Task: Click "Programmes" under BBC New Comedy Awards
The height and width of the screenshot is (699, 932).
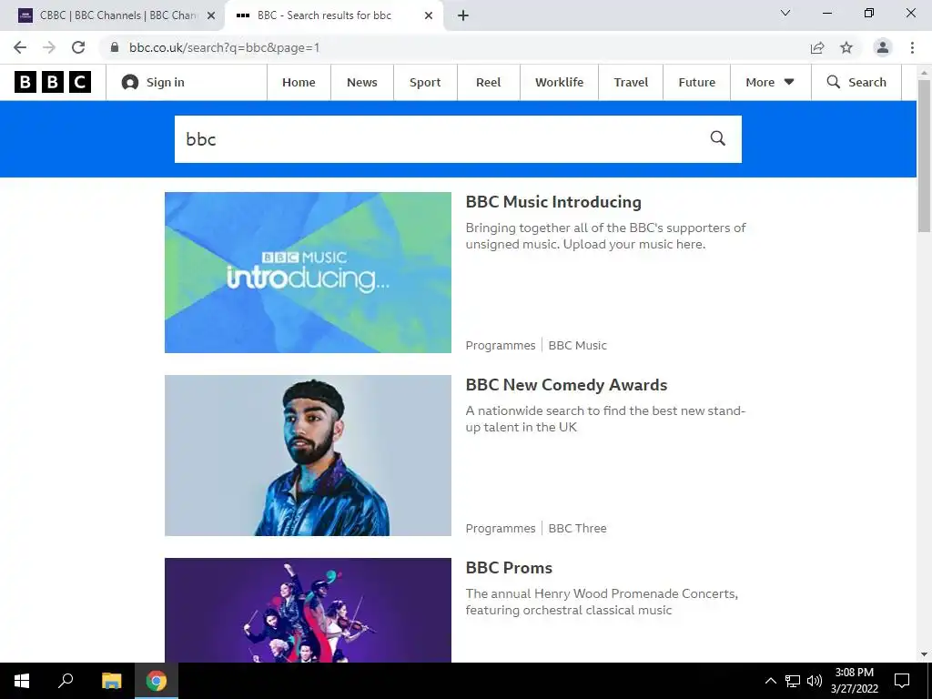Action: [501, 529]
